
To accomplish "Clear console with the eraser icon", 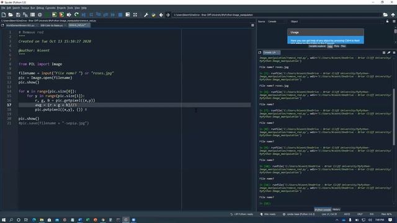I will pyautogui.click(x=389, y=53).
